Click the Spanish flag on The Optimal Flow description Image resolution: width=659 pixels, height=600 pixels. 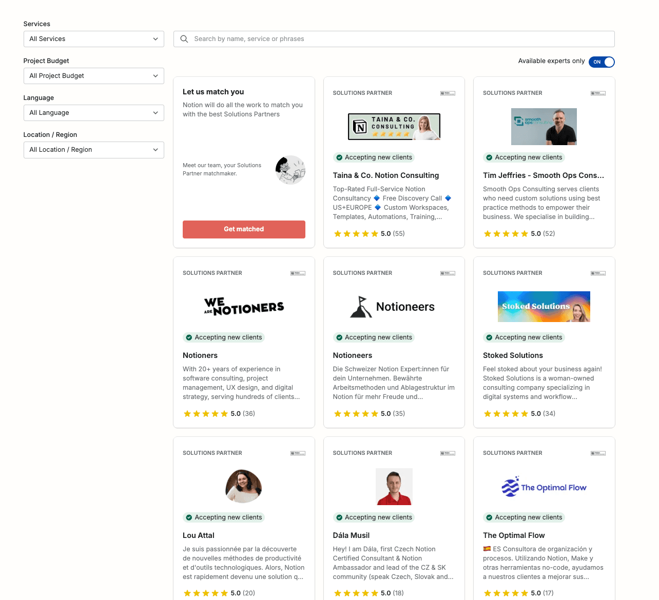click(x=487, y=549)
